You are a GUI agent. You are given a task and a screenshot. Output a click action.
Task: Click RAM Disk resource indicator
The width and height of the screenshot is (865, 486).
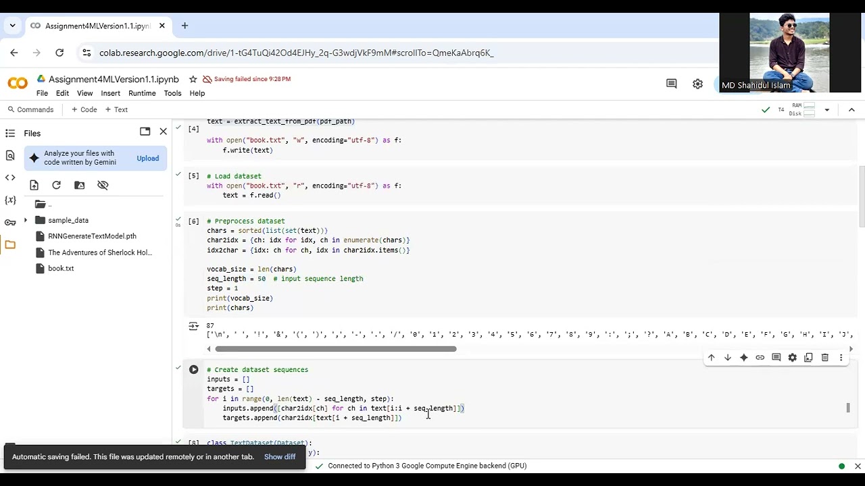pyautogui.click(x=803, y=109)
